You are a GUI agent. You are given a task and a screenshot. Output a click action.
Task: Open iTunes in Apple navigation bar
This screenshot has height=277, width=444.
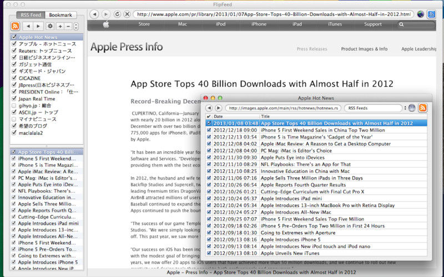tap(335, 24)
